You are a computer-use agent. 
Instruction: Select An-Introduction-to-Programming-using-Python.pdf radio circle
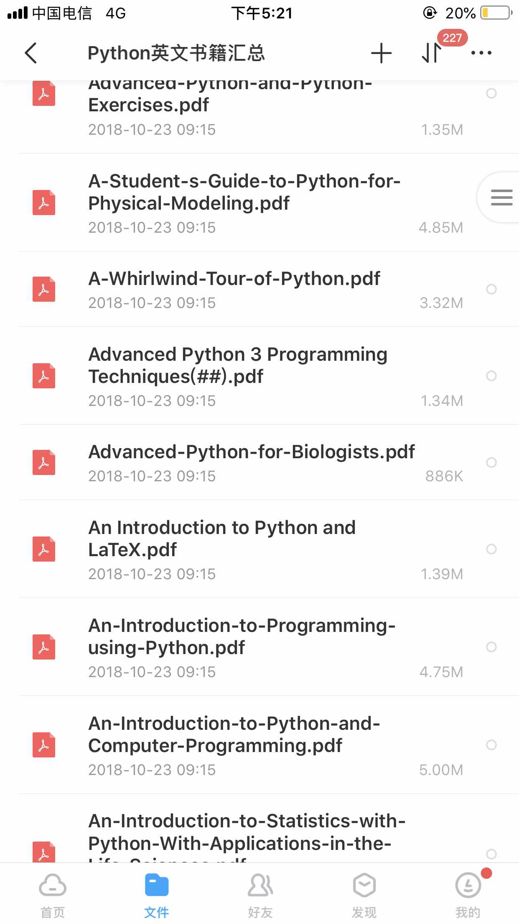(x=491, y=647)
